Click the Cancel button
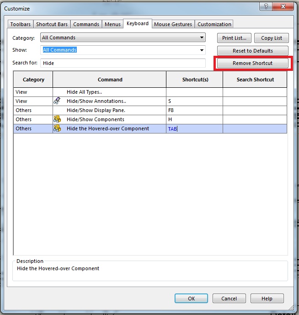The image size is (299, 315). coord(229,299)
